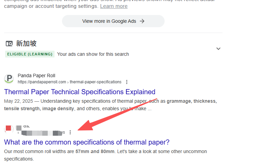
Task: Open three-dot menu for Panda Paper Roll result
Action: (127, 82)
